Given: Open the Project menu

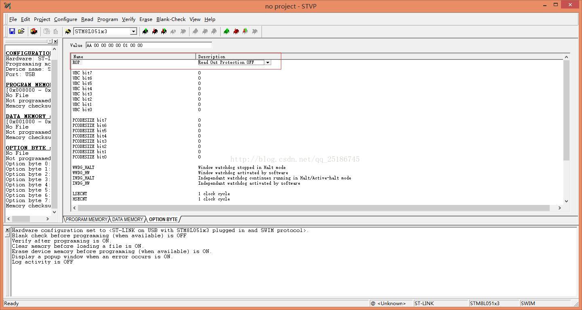Looking at the screenshot, I should 42,19.
